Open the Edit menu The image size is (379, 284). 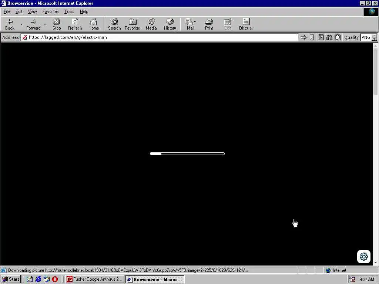(x=19, y=11)
